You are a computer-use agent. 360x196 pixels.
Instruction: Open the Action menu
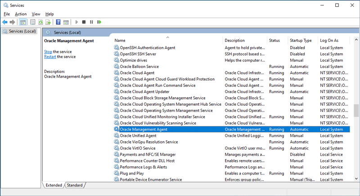(21, 14)
